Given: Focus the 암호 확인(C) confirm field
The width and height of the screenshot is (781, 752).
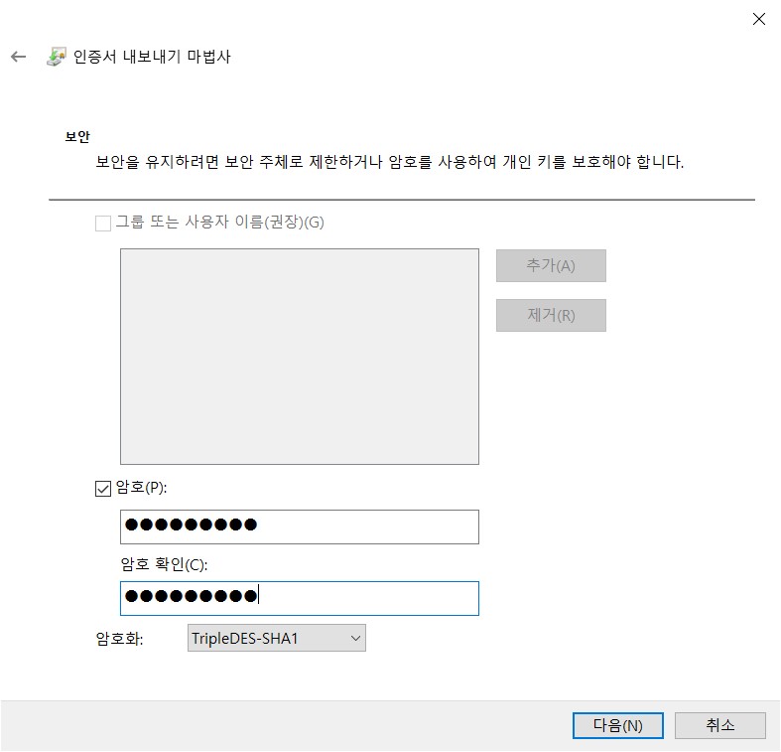Looking at the screenshot, I should (x=300, y=598).
